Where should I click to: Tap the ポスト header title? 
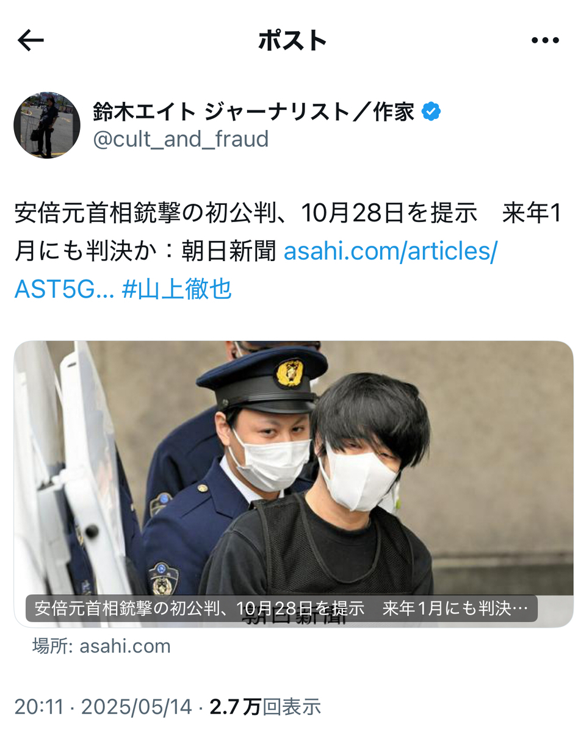tap(293, 41)
